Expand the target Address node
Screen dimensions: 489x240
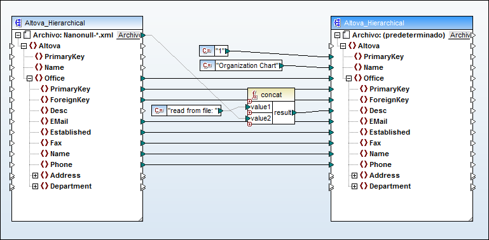pos(355,176)
